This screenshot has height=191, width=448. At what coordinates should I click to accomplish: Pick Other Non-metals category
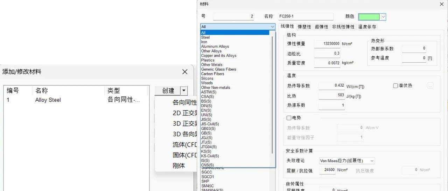(216, 87)
